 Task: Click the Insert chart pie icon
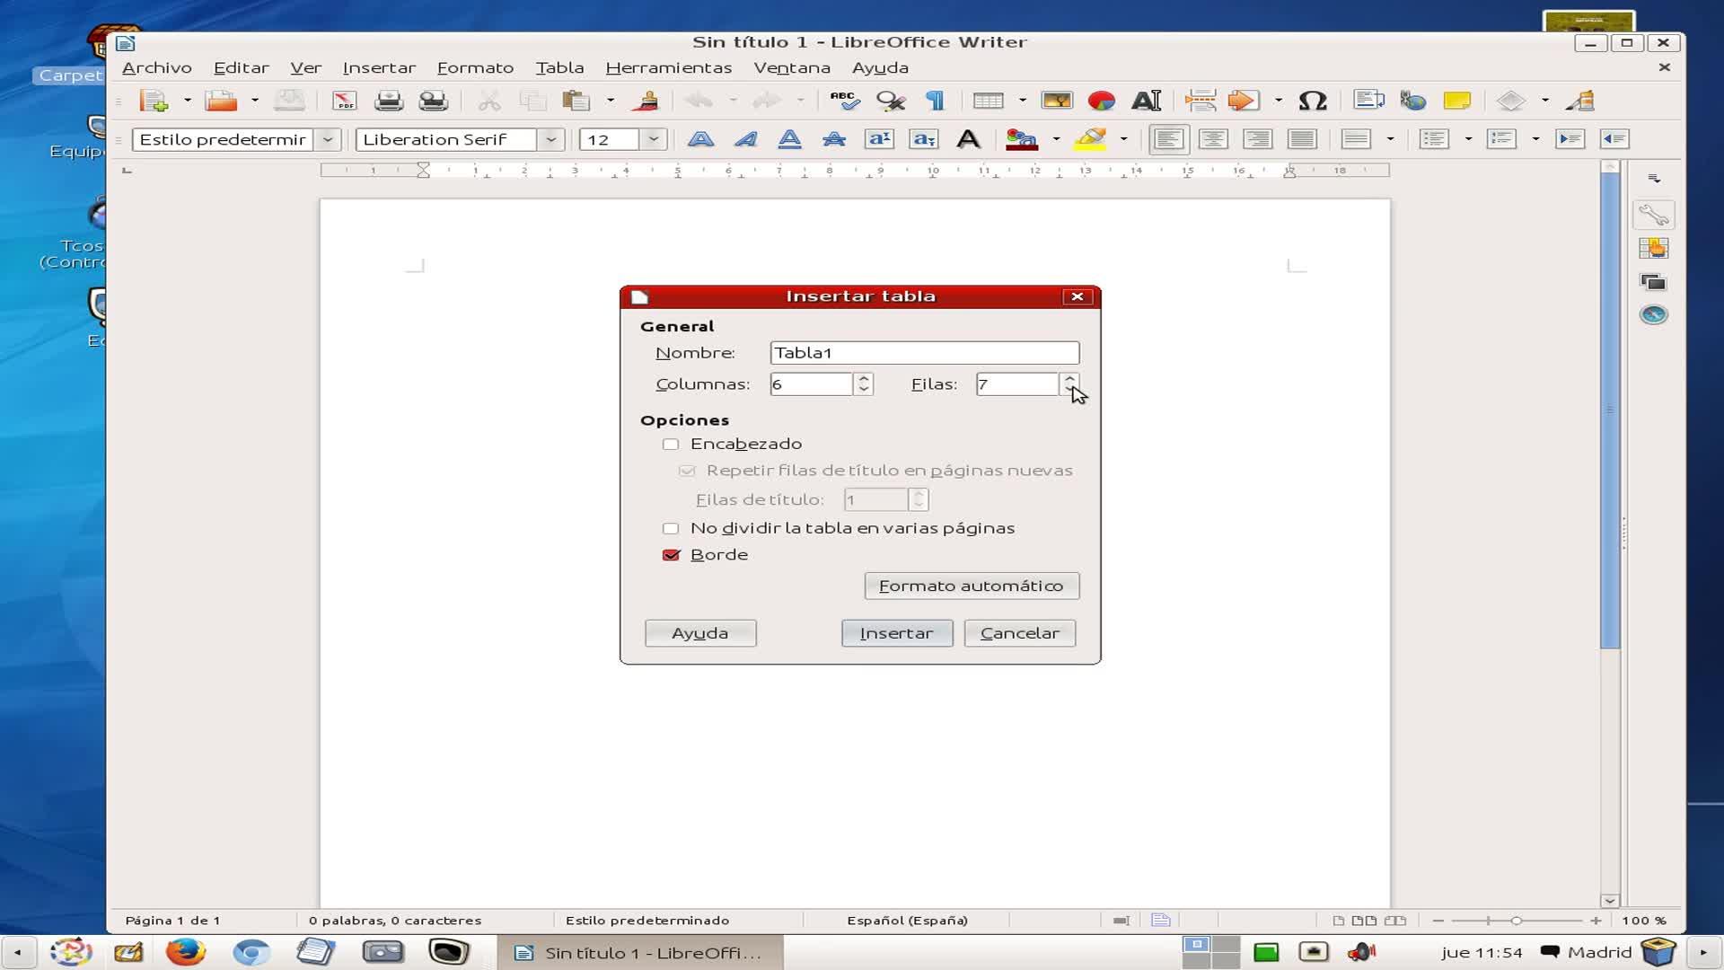(x=1101, y=101)
